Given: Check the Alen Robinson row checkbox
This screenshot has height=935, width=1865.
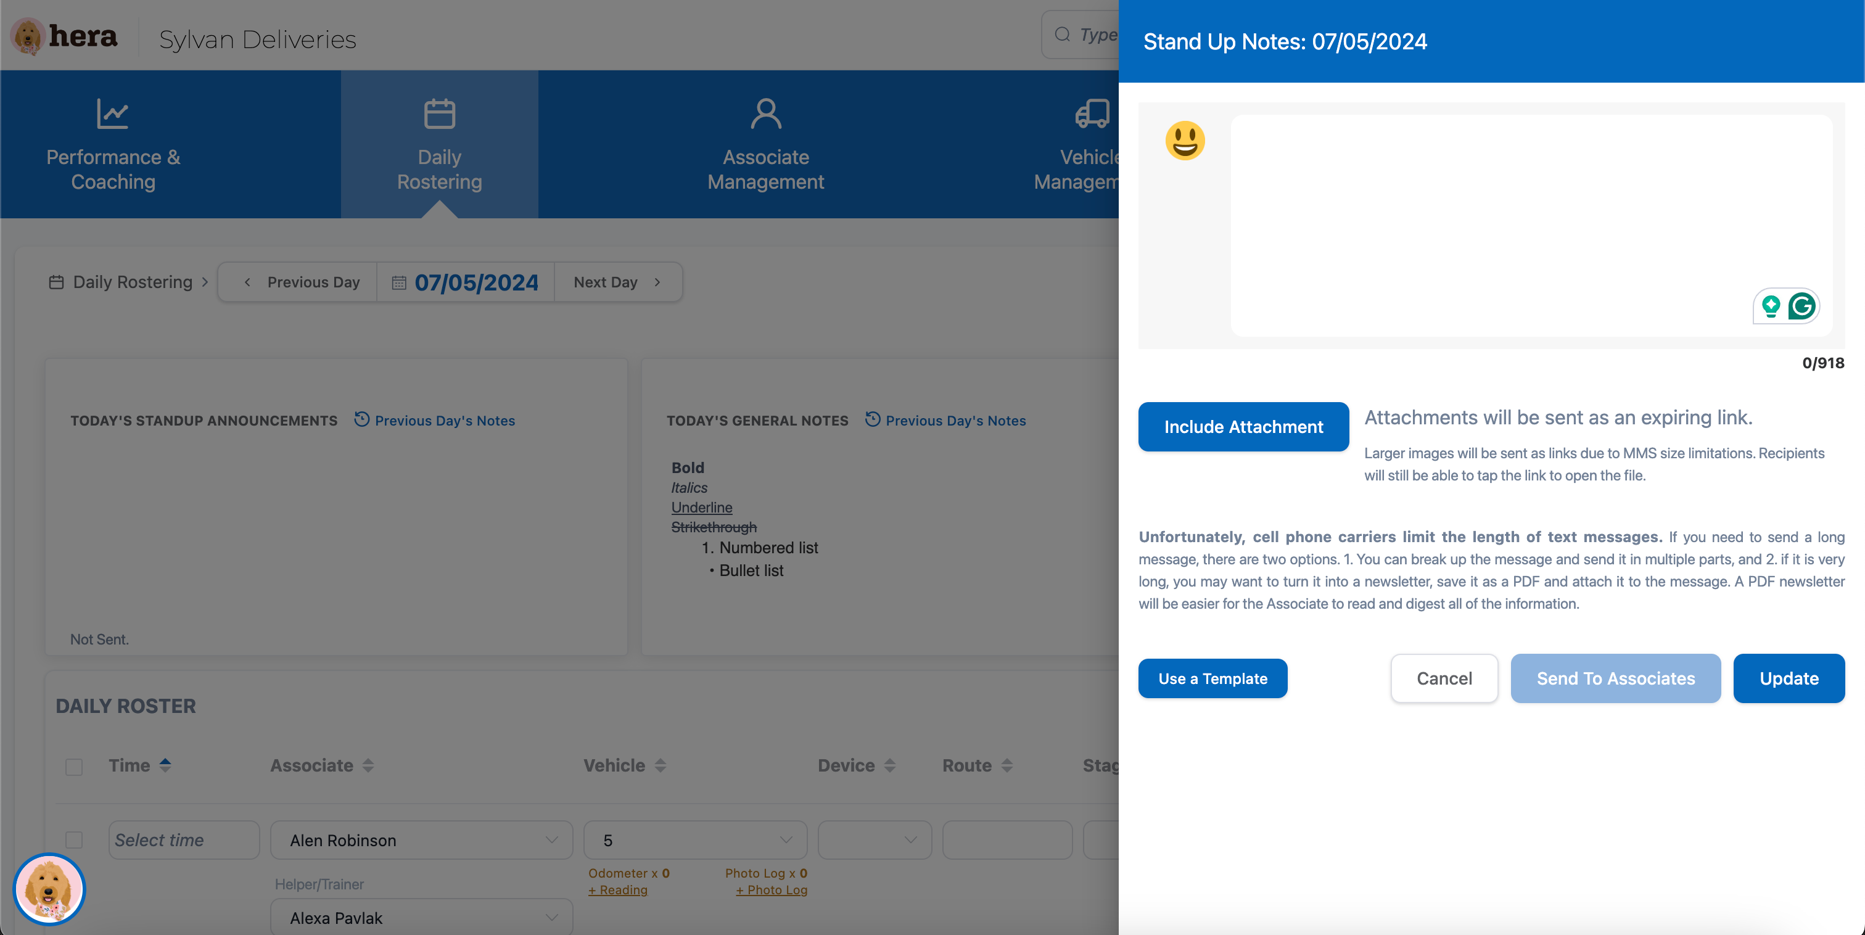Looking at the screenshot, I should pyautogui.click(x=74, y=839).
